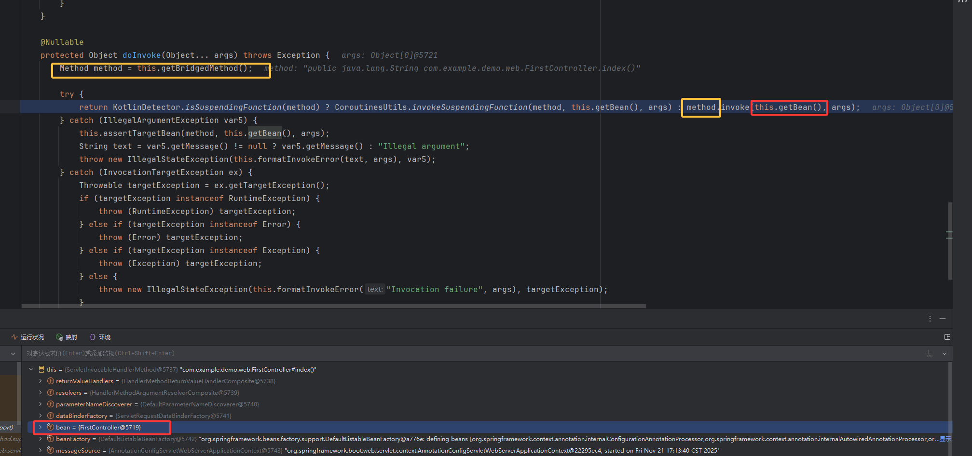
Task: Open the debug panel three-dot options menu
Action: [930, 319]
